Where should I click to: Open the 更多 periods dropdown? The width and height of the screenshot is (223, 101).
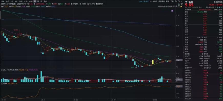45,1
